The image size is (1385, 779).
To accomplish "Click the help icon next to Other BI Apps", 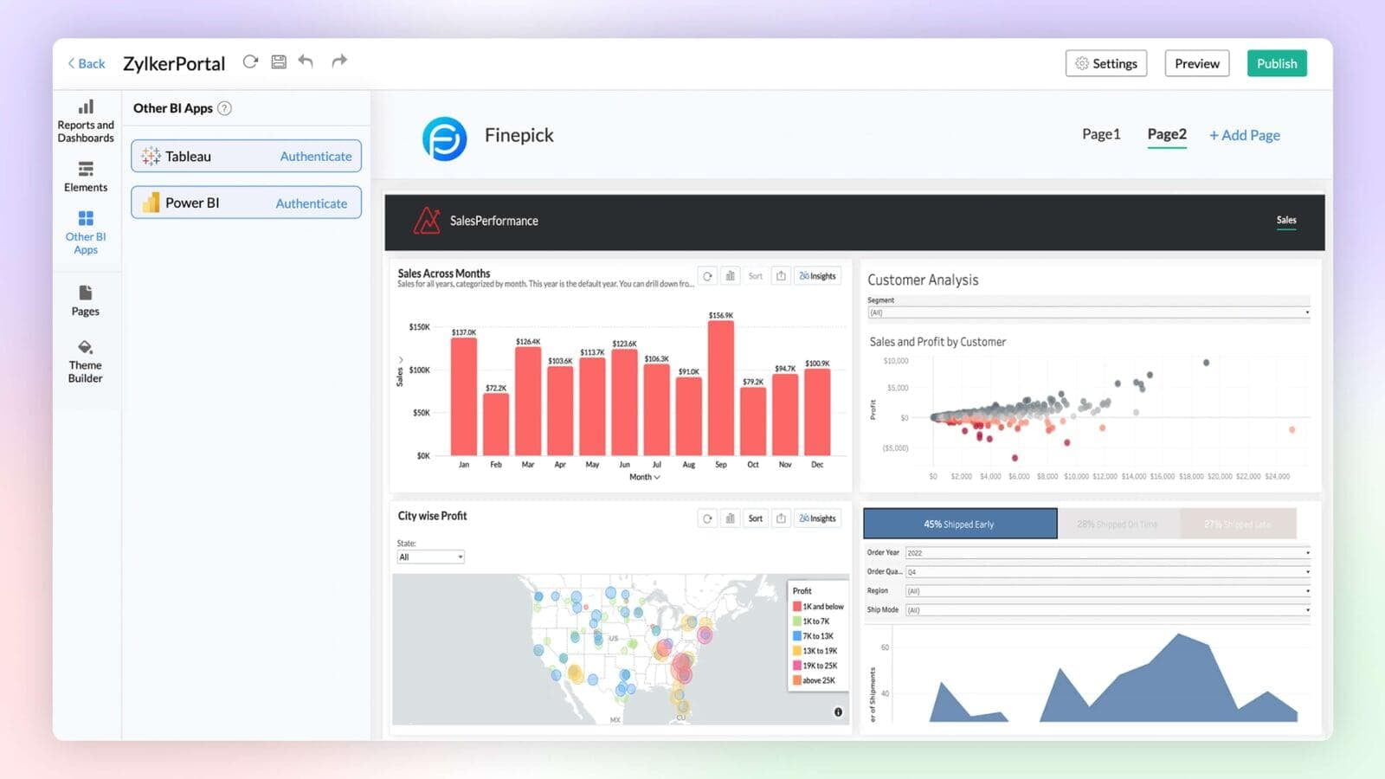I will pyautogui.click(x=224, y=108).
